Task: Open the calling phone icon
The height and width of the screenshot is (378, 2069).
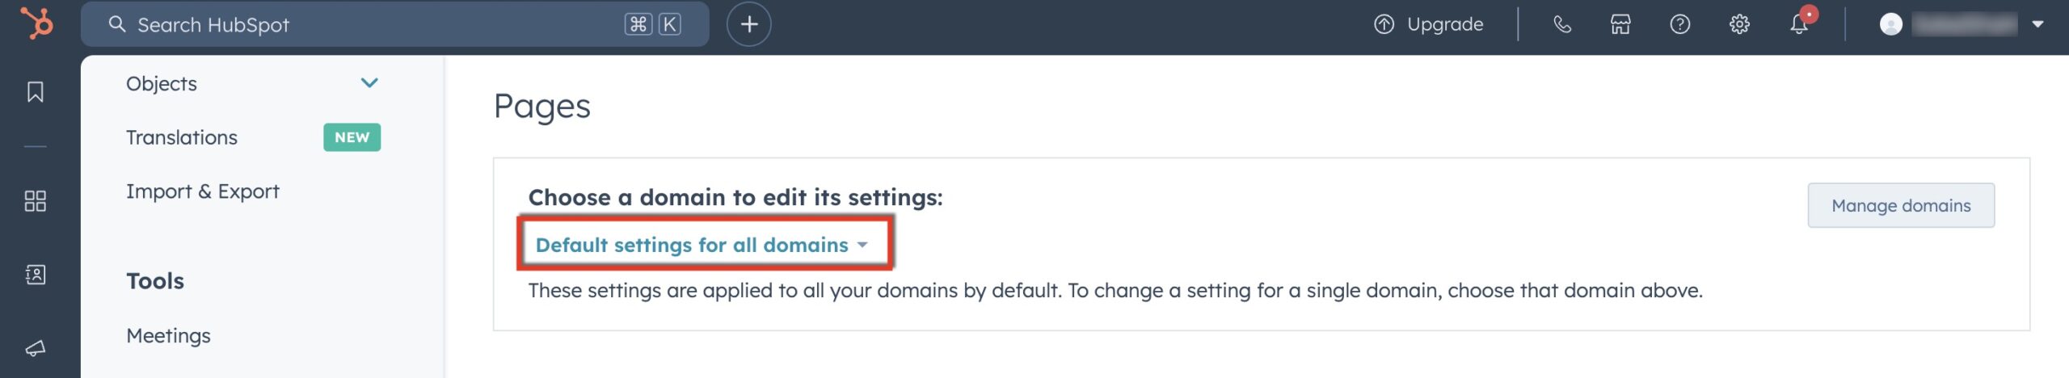Action: (x=1561, y=24)
